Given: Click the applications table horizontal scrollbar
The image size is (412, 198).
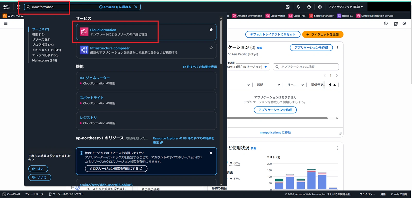Looking at the screenshot, I should (x=277, y=118).
